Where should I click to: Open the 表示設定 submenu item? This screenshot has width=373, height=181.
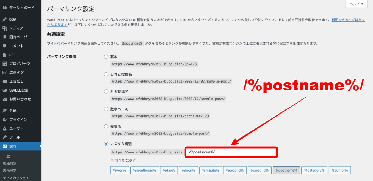point(10,171)
